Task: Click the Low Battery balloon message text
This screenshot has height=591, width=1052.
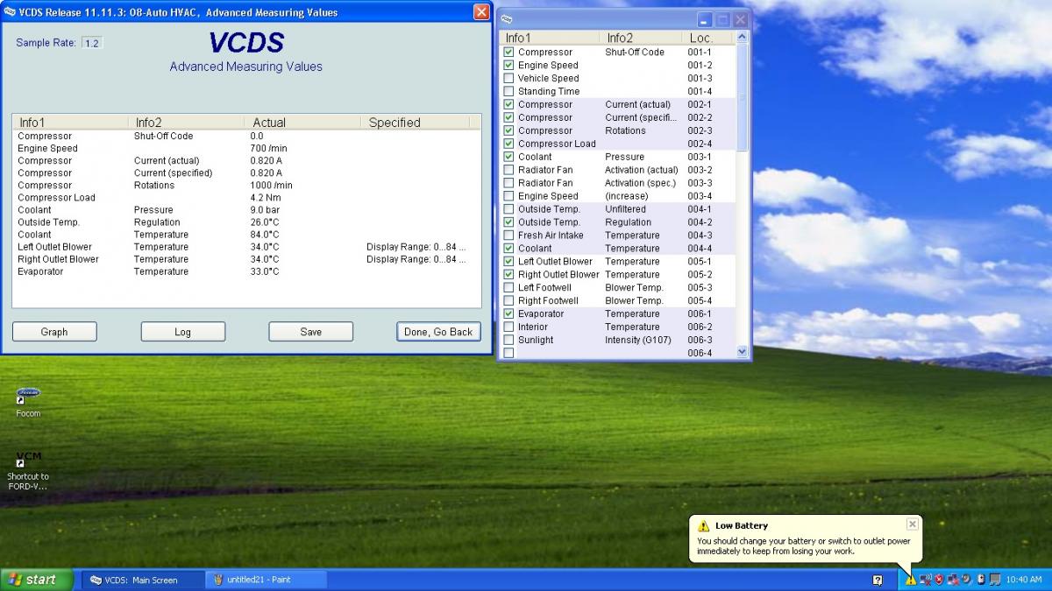Action: [x=804, y=546]
